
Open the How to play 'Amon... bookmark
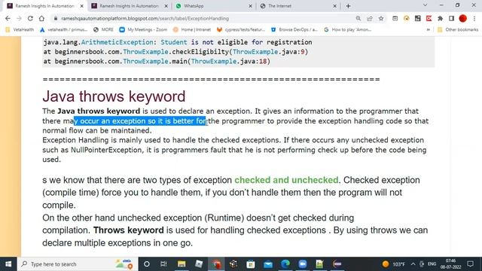(x=348, y=30)
